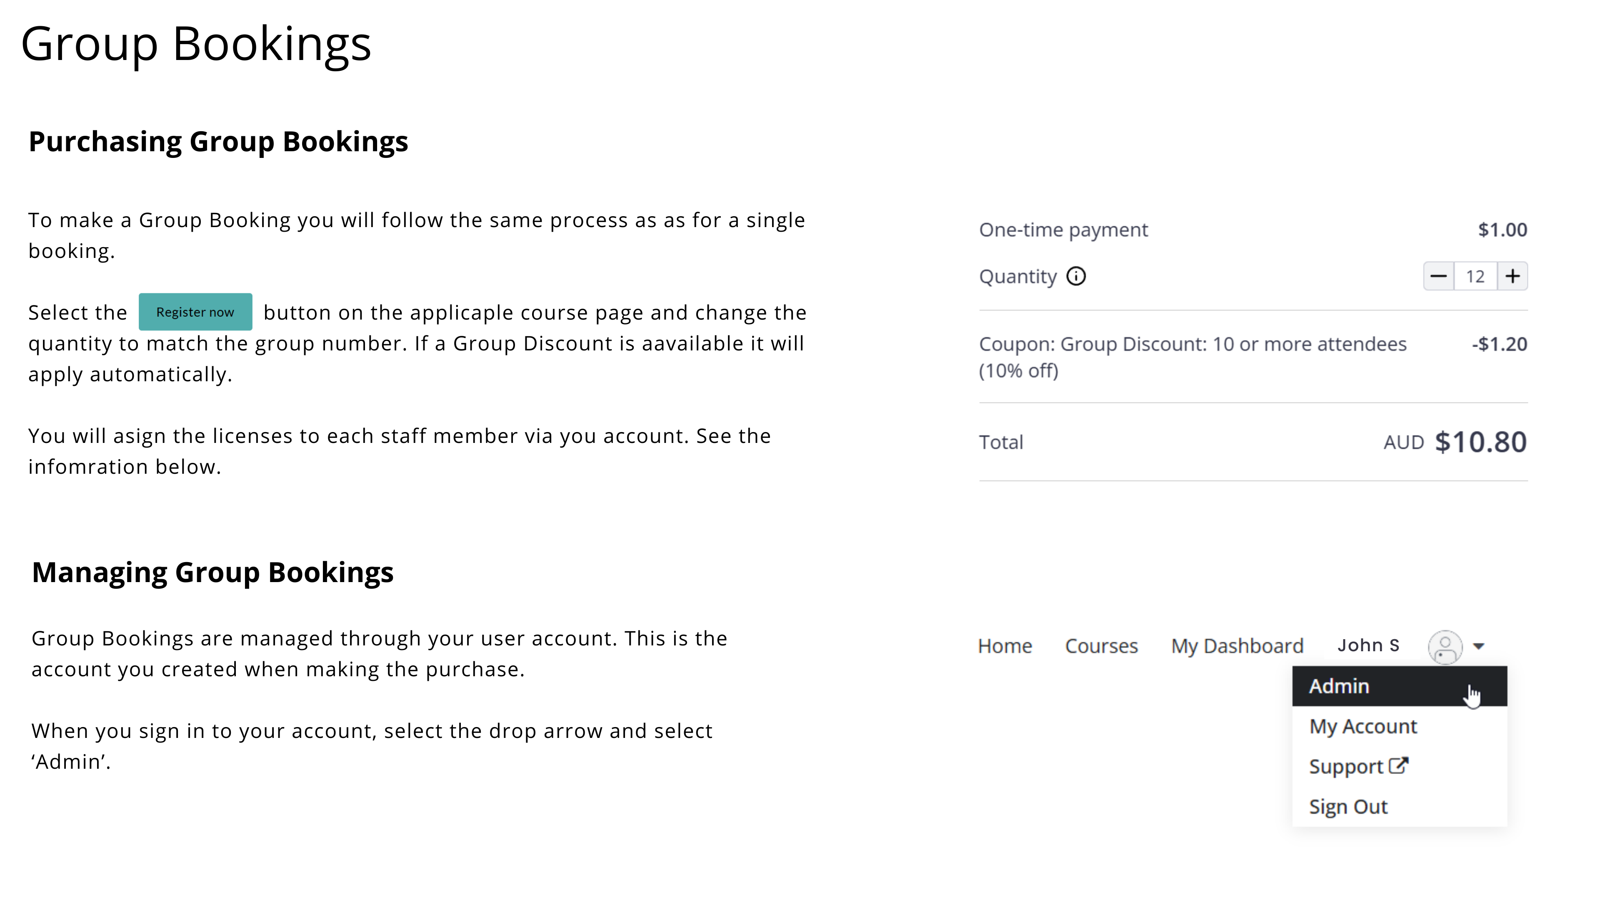Select Sign Out from the menu

1348,807
